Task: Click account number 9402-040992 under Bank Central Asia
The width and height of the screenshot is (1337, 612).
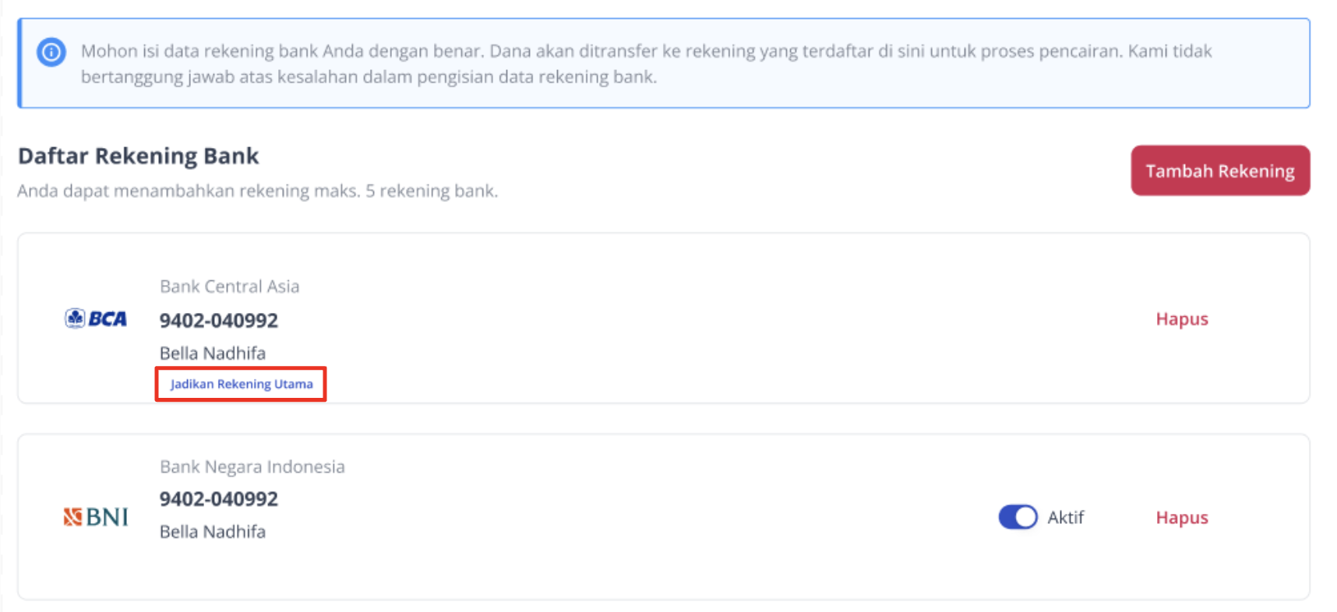Action: click(218, 320)
